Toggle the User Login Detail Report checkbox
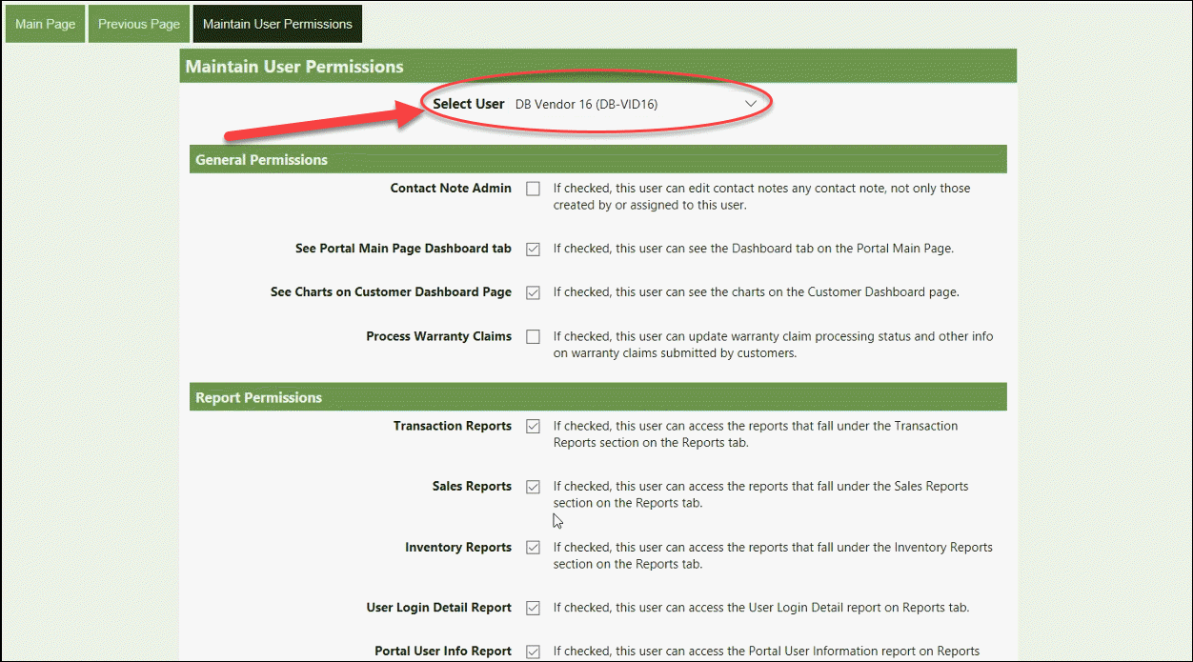 pyautogui.click(x=533, y=608)
